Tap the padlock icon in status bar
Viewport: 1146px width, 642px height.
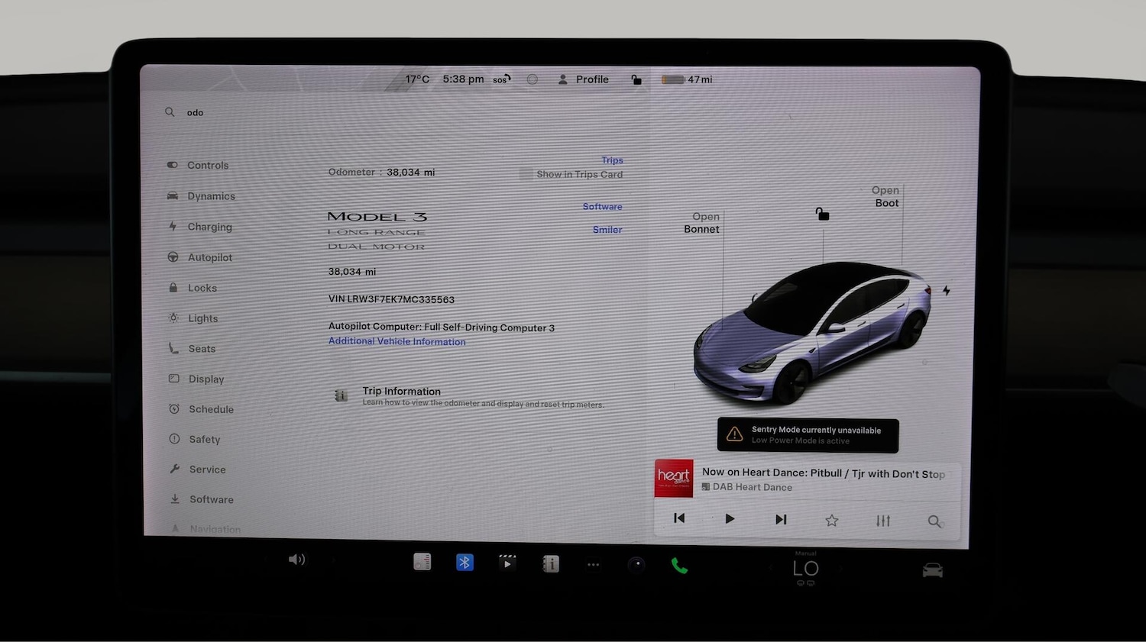point(636,79)
